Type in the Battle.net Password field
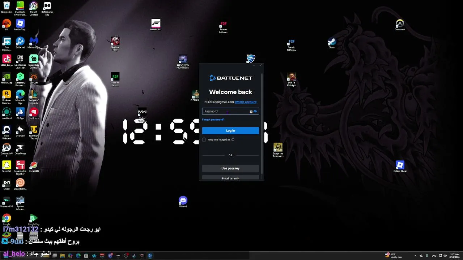 230,111
